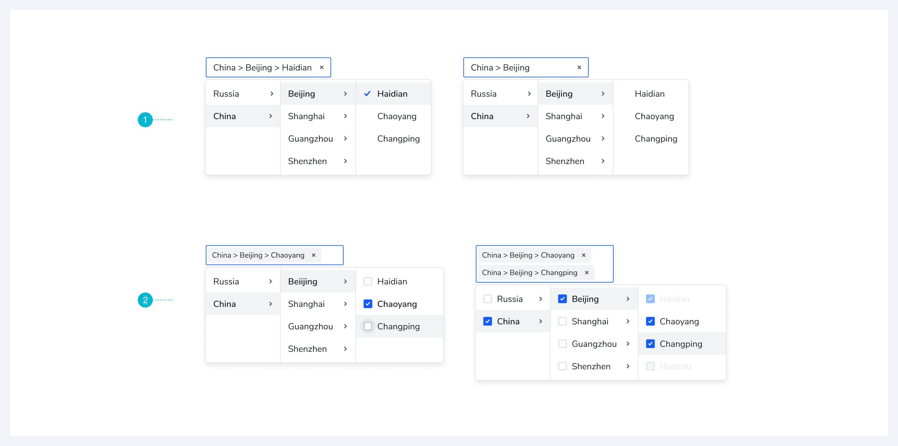Click the blue checkmark beside Haidian
This screenshot has width=898, height=446.
[367, 94]
